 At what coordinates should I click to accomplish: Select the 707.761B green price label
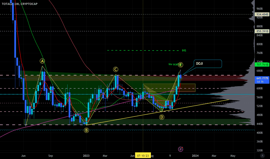pyautogui.click(x=262, y=65)
